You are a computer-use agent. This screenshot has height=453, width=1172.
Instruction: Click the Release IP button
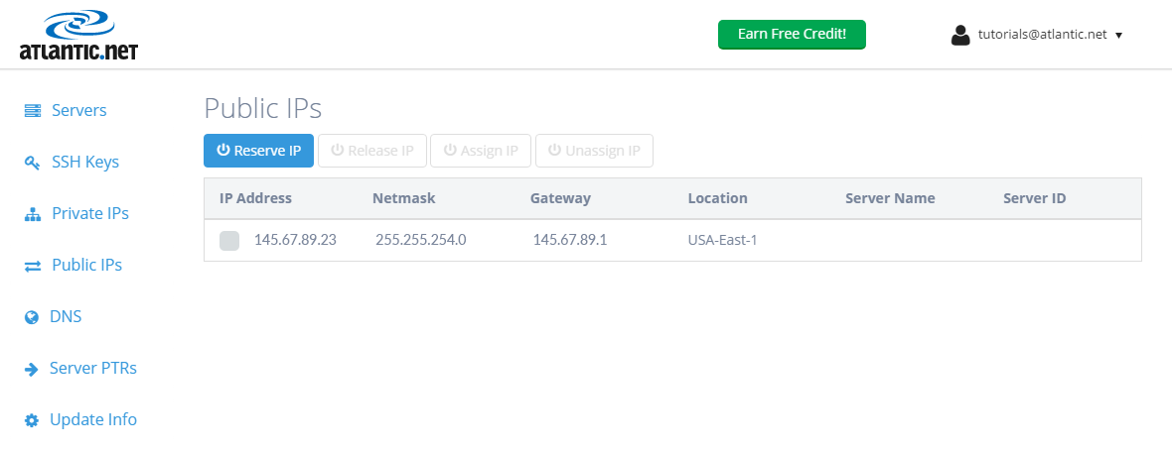pos(372,151)
